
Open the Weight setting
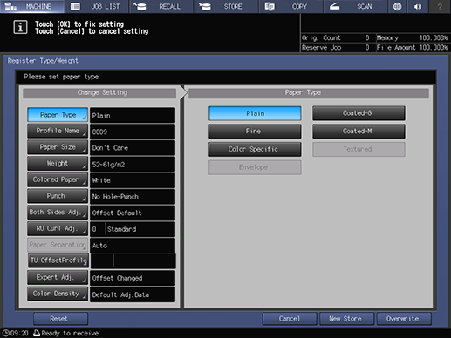pos(58,164)
